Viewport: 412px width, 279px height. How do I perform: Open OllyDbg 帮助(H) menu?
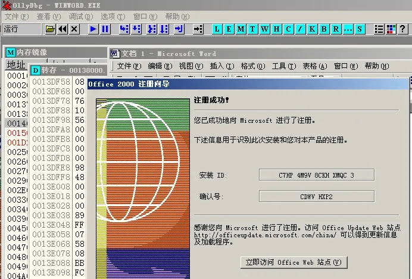177,17
